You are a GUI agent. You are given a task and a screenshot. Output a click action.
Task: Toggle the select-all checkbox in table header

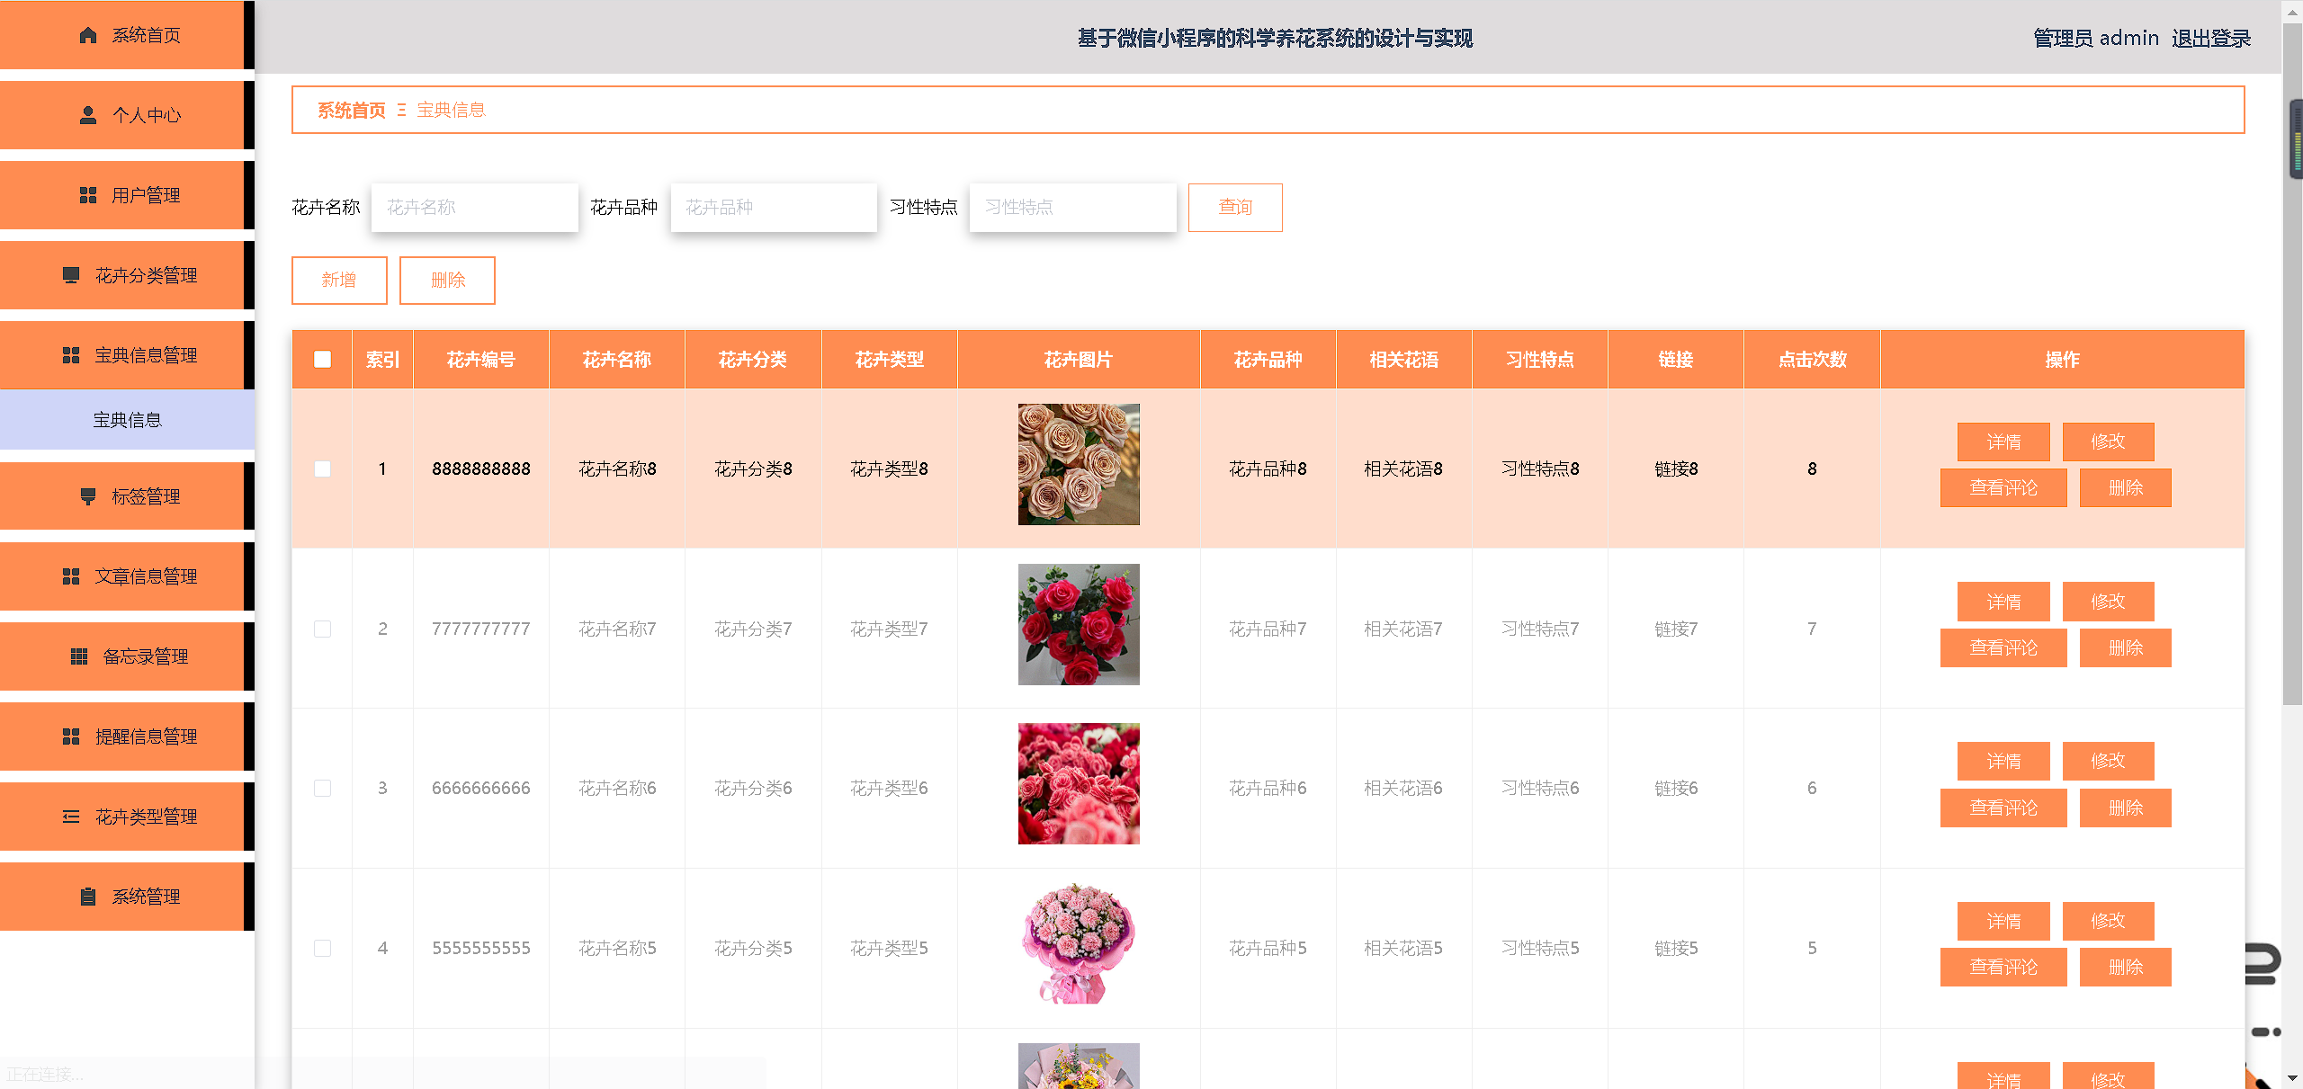pyautogui.click(x=322, y=360)
